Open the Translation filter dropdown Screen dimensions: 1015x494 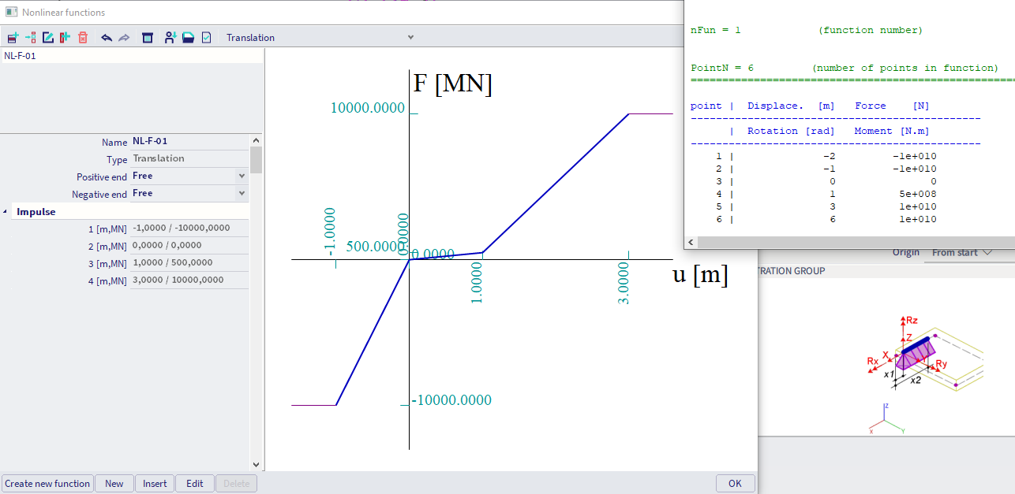pos(410,37)
